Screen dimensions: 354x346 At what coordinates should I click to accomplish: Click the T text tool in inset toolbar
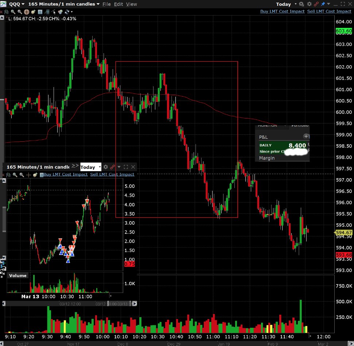(42, 175)
